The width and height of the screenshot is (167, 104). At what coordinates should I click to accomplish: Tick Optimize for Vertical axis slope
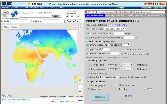point(135,65)
